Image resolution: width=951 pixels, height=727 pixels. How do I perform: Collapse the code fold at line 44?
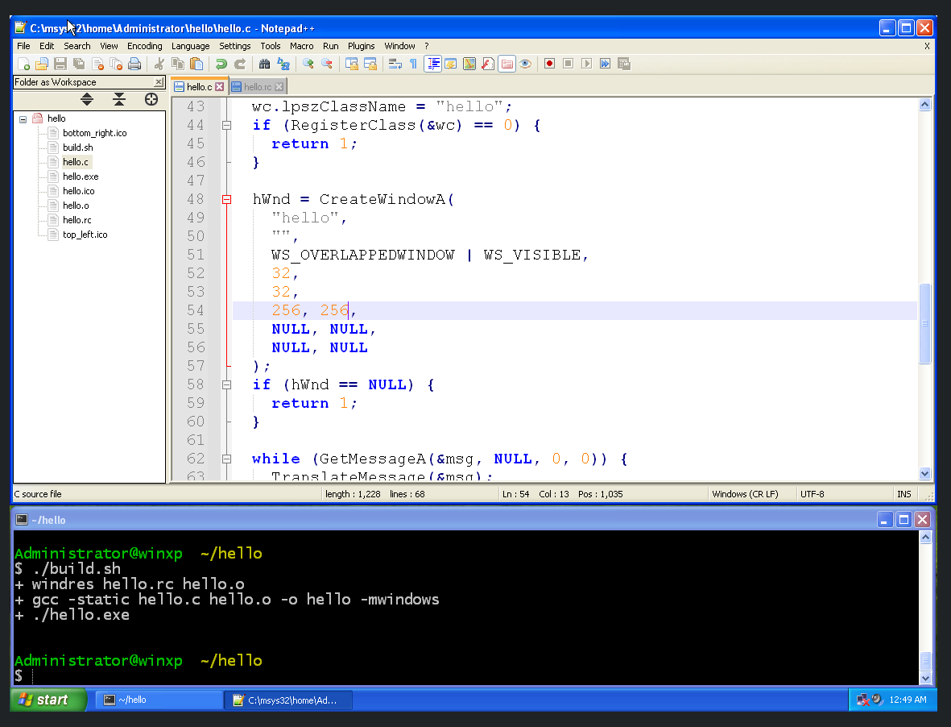tap(227, 126)
